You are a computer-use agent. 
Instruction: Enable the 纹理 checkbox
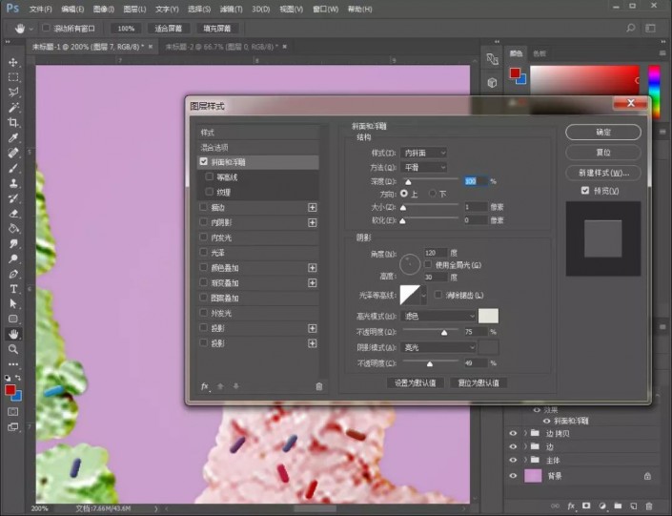(x=209, y=192)
